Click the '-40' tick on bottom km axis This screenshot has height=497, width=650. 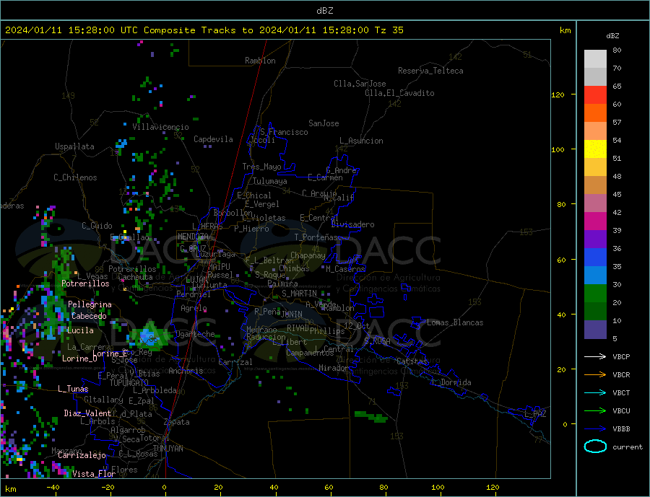pyautogui.click(x=53, y=488)
